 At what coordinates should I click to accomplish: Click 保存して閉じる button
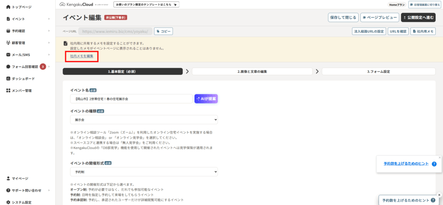pos(343,18)
